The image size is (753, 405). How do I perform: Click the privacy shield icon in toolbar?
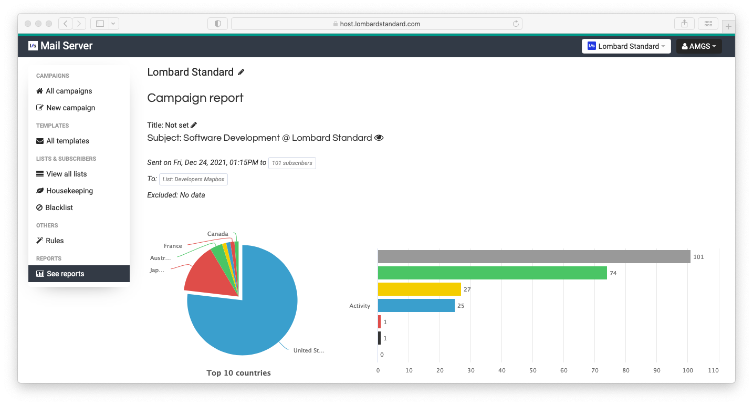tap(217, 24)
